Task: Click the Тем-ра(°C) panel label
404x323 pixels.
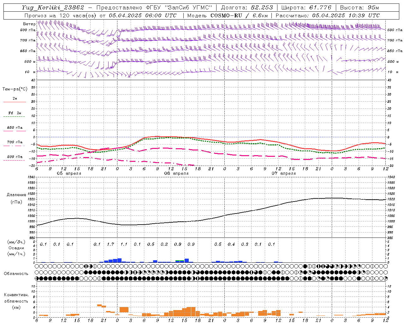Action: click(x=15, y=89)
